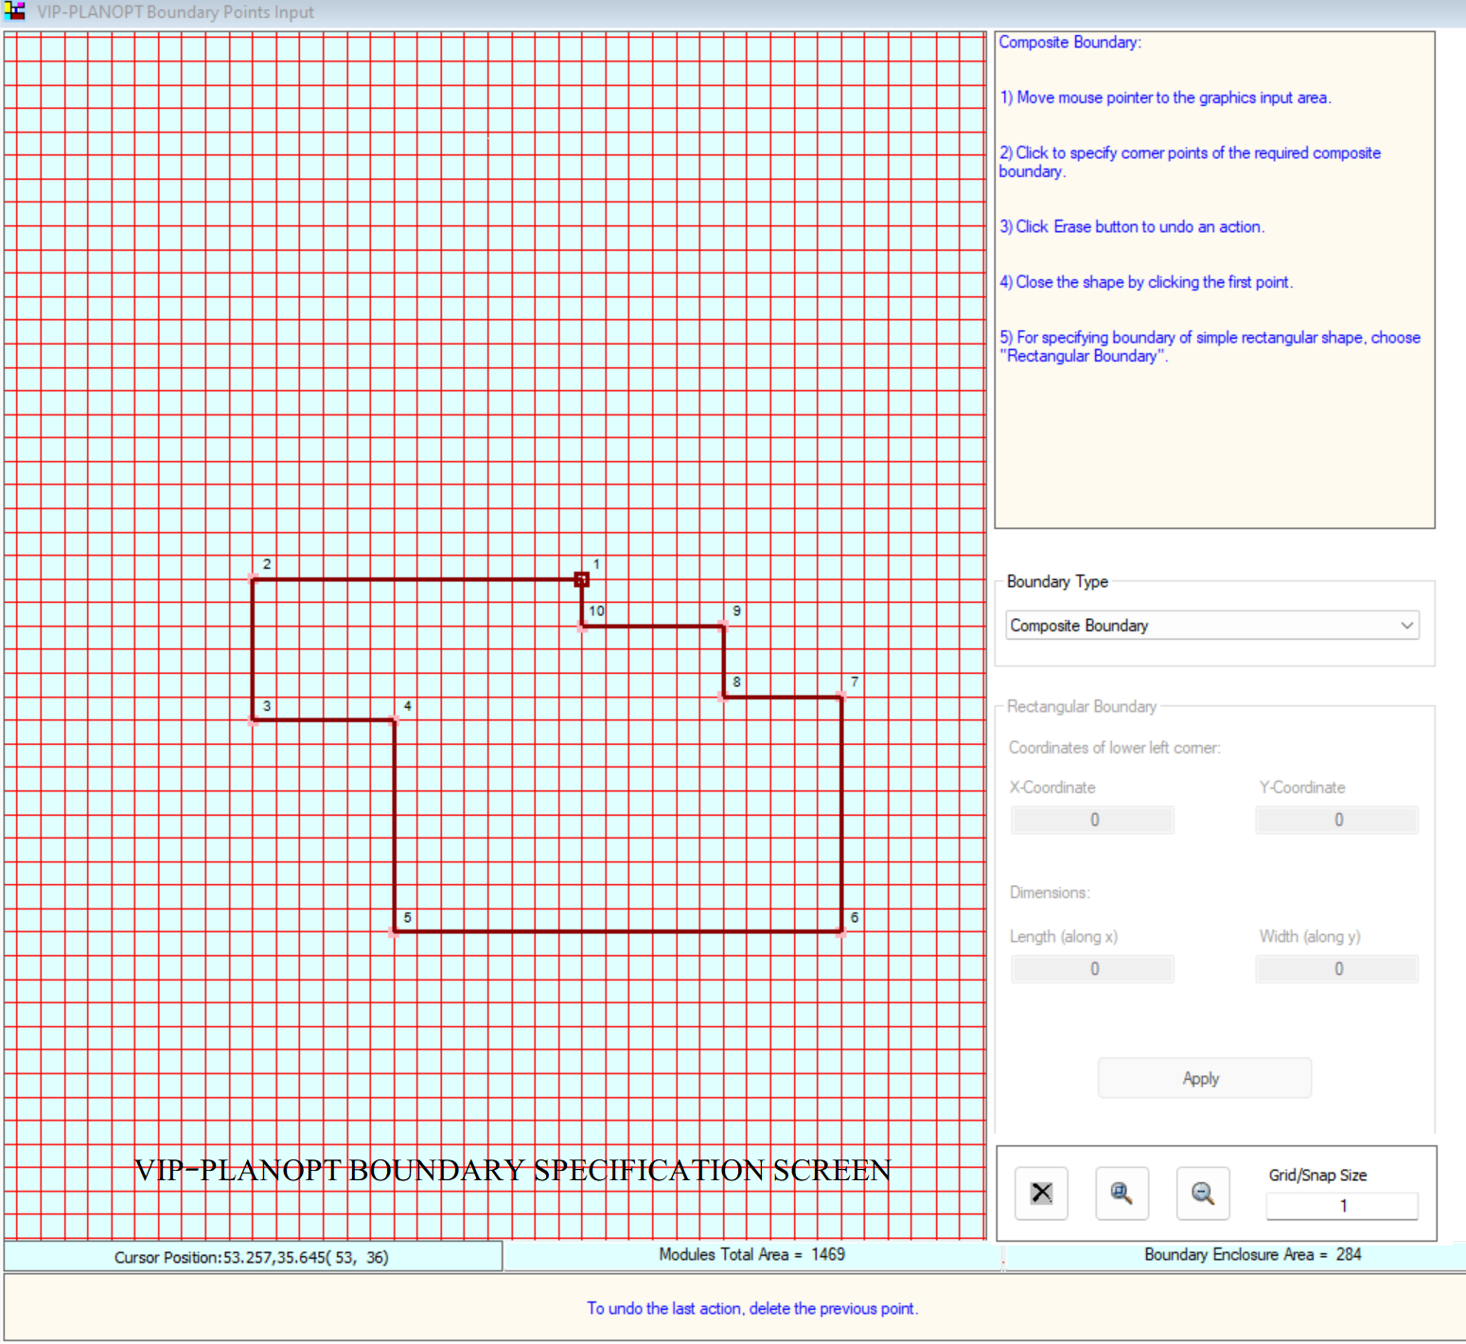Click boundary corner point 4
This screenshot has width=1466, height=1344.
pyautogui.click(x=395, y=720)
